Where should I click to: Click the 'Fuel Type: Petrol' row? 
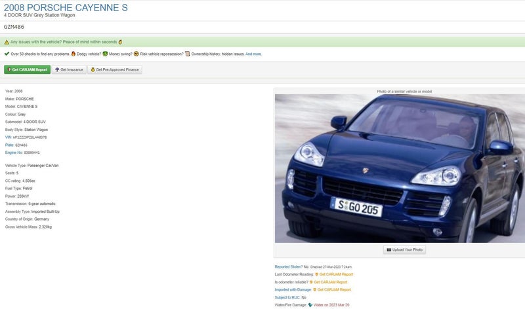pos(19,189)
